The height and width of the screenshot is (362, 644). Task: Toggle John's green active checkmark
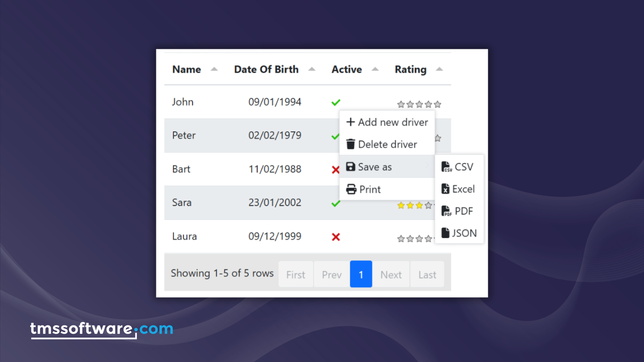pyautogui.click(x=336, y=102)
